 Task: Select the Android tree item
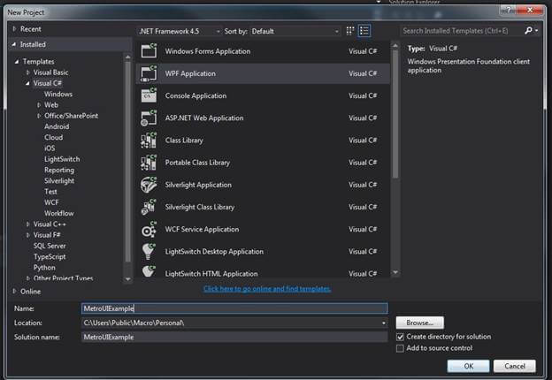tap(57, 126)
